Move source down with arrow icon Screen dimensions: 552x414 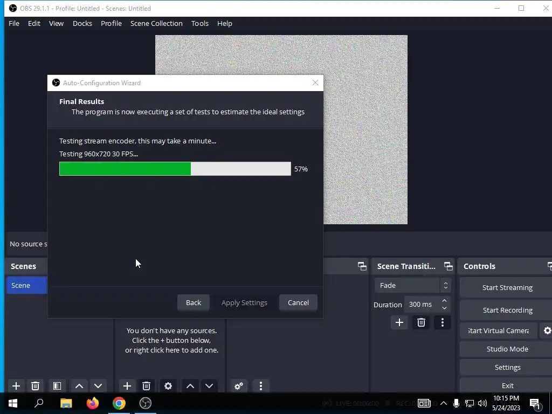tap(209, 386)
